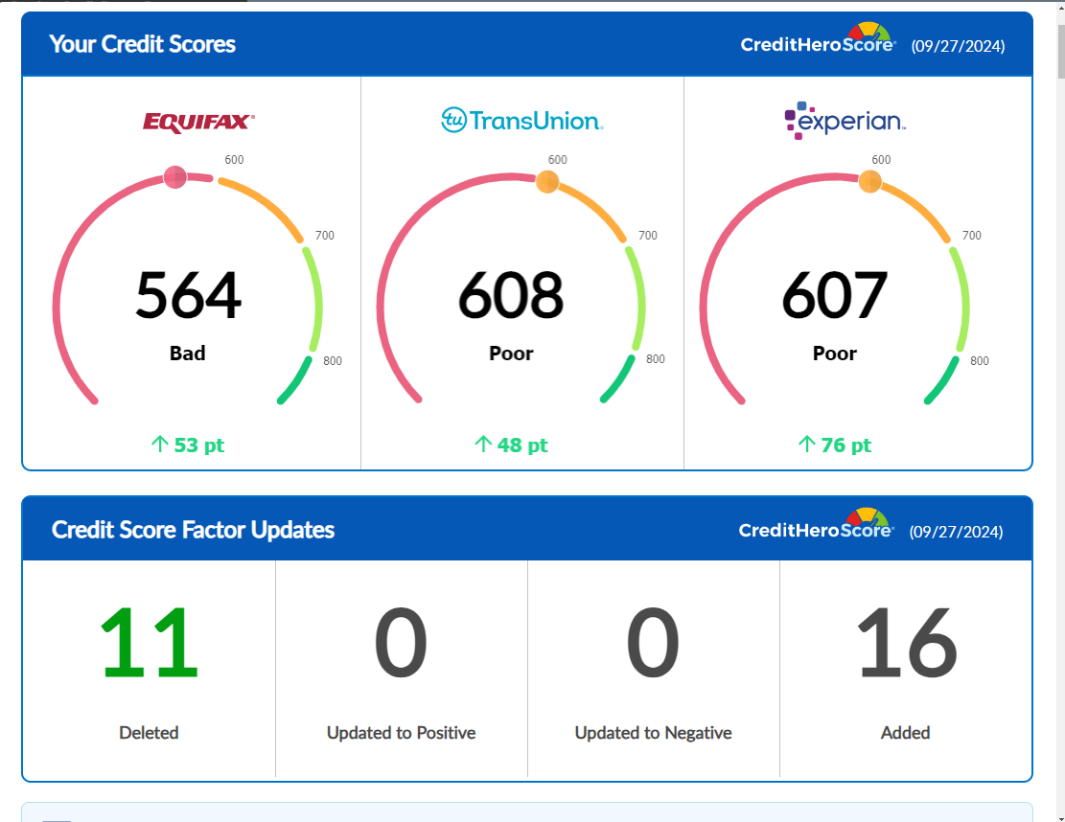Click the TransUnion 48 pt increase

click(x=511, y=445)
